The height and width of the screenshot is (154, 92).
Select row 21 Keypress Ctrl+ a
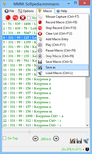point(44,116)
